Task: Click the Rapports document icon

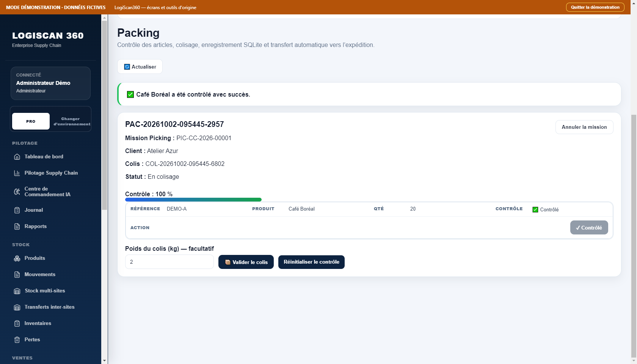Action: tap(17, 227)
